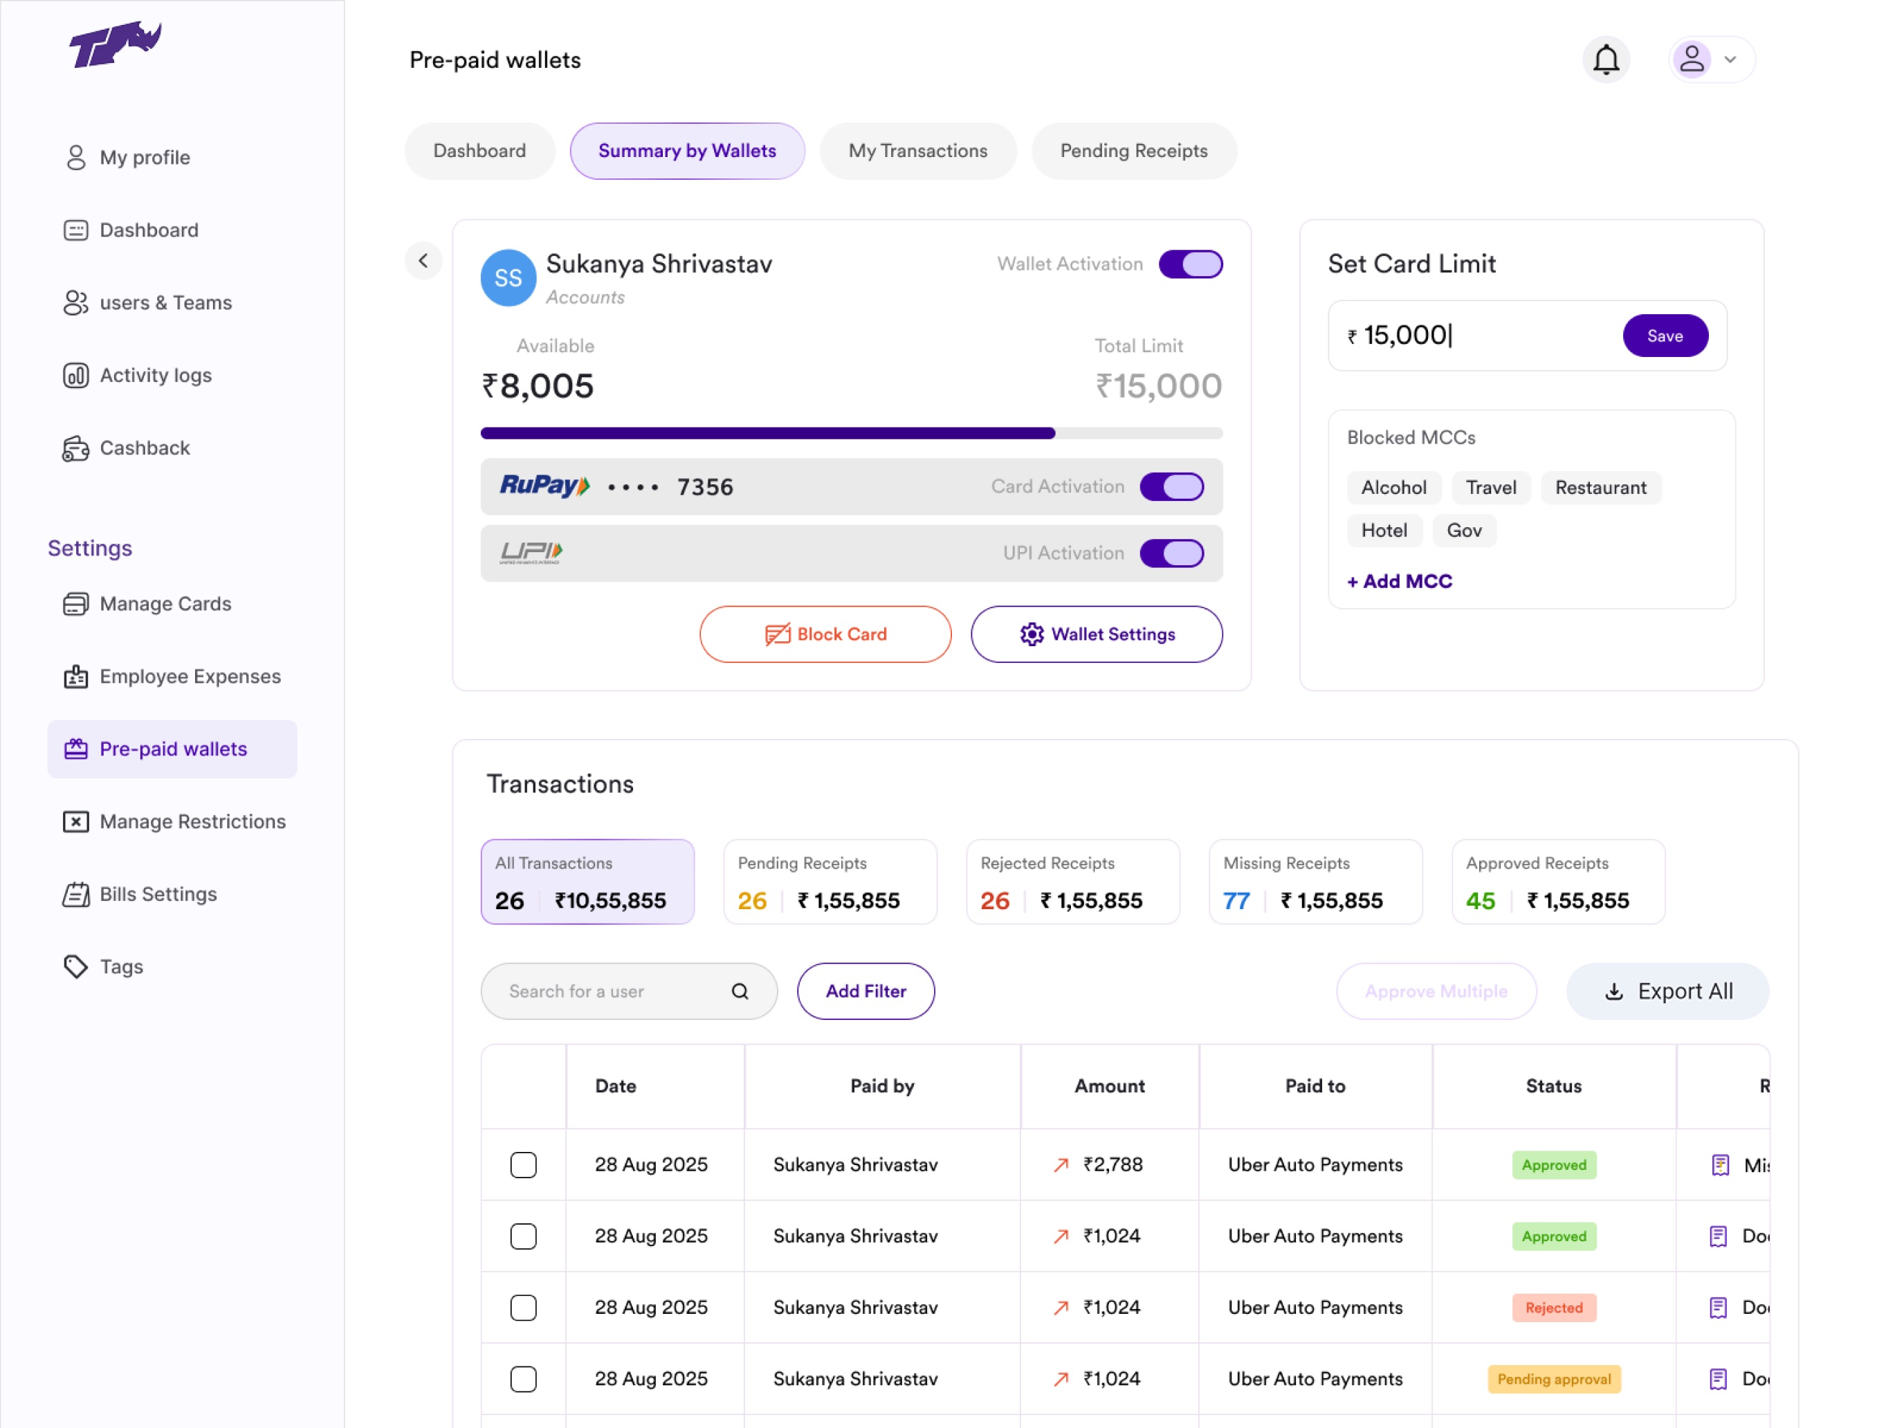This screenshot has width=1904, height=1428.
Task: Click the search magnifier icon
Action: pyautogui.click(x=740, y=991)
